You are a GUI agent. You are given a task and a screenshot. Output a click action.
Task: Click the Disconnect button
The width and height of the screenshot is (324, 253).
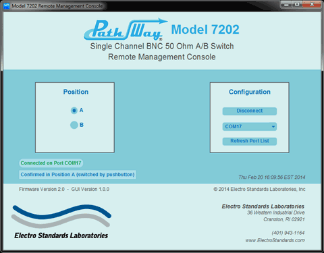(250, 111)
